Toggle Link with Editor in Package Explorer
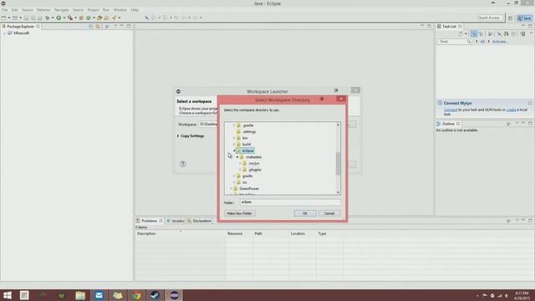Screen dimensions: 535x301 pyautogui.click(x=98, y=26)
